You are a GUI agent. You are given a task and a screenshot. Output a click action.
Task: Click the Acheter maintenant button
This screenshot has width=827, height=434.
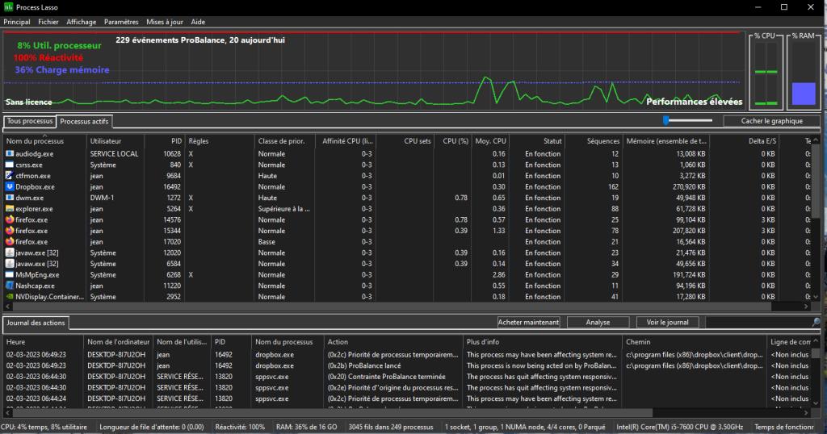click(x=528, y=323)
